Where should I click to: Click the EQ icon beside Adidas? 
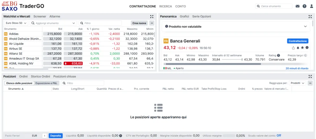pos(6,34)
